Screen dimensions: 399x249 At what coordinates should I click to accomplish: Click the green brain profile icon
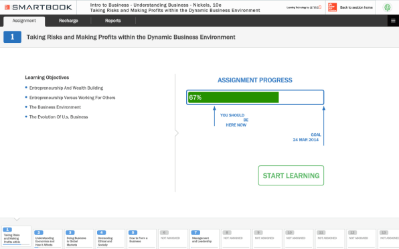(x=388, y=7)
